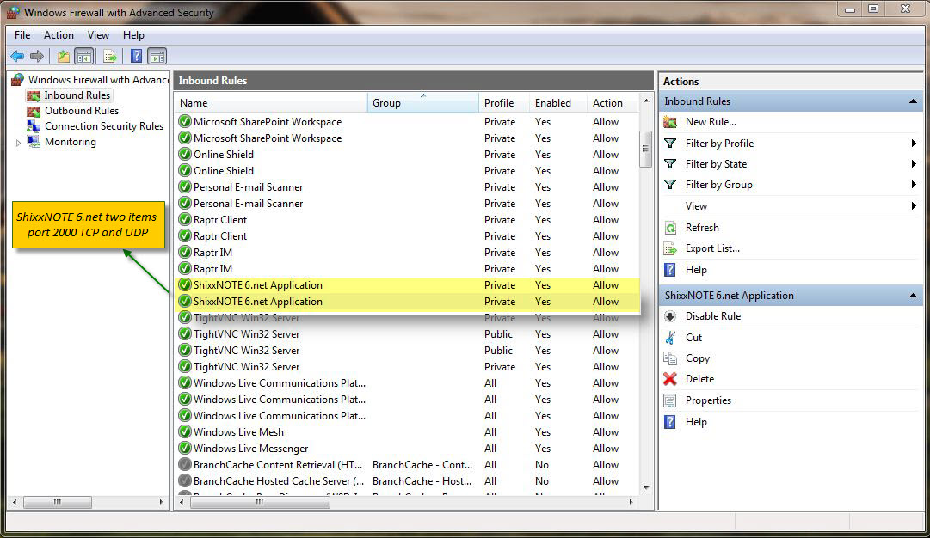Click grey disabled icon of BranchCache Content Retrieval

coord(185,465)
